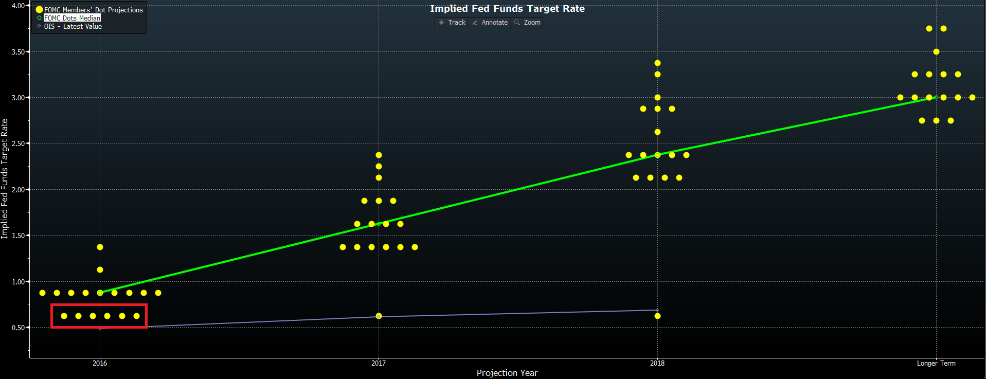This screenshot has height=379, width=986.
Task: Select the lone 3.50 dot in Longer Term
Action: click(936, 52)
